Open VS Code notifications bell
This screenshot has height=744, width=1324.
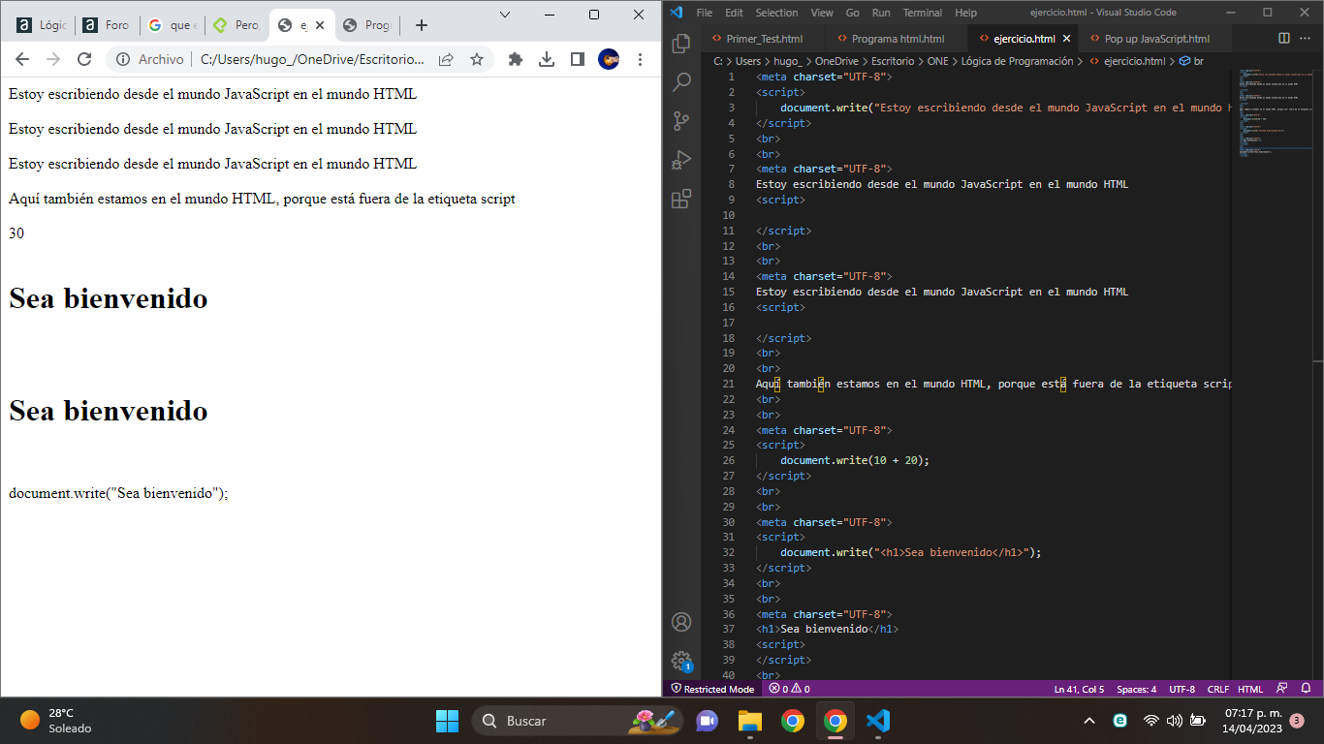click(1306, 689)
